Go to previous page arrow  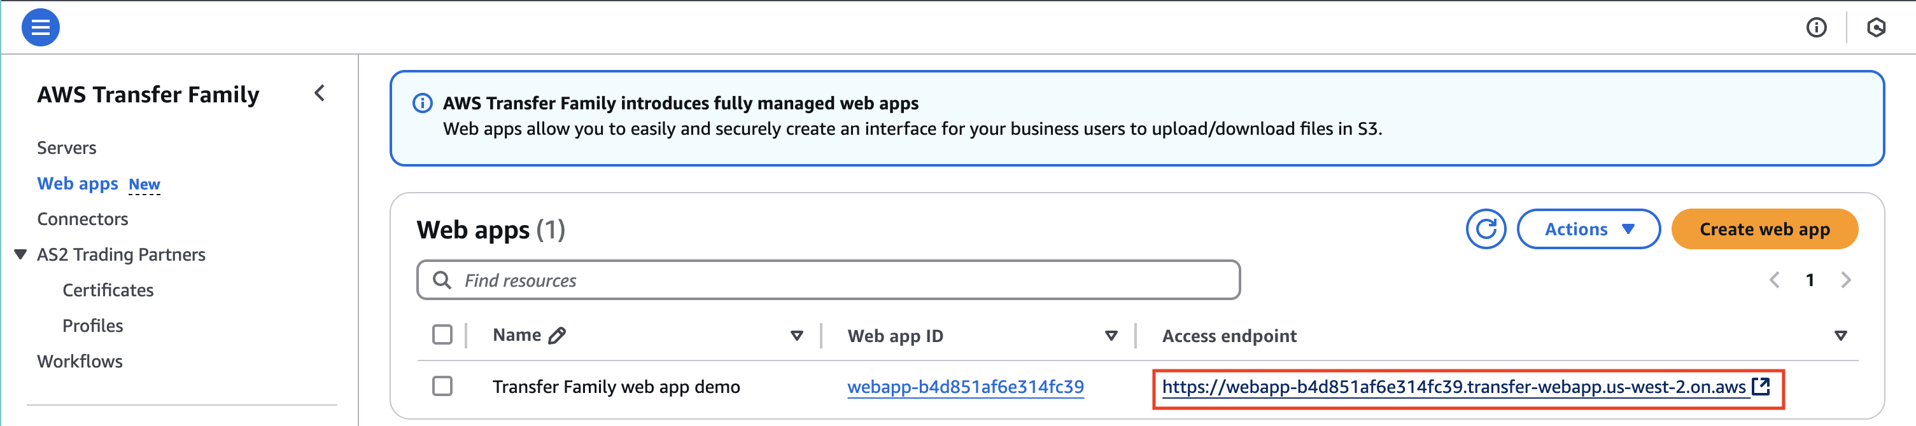(1775, 280)
